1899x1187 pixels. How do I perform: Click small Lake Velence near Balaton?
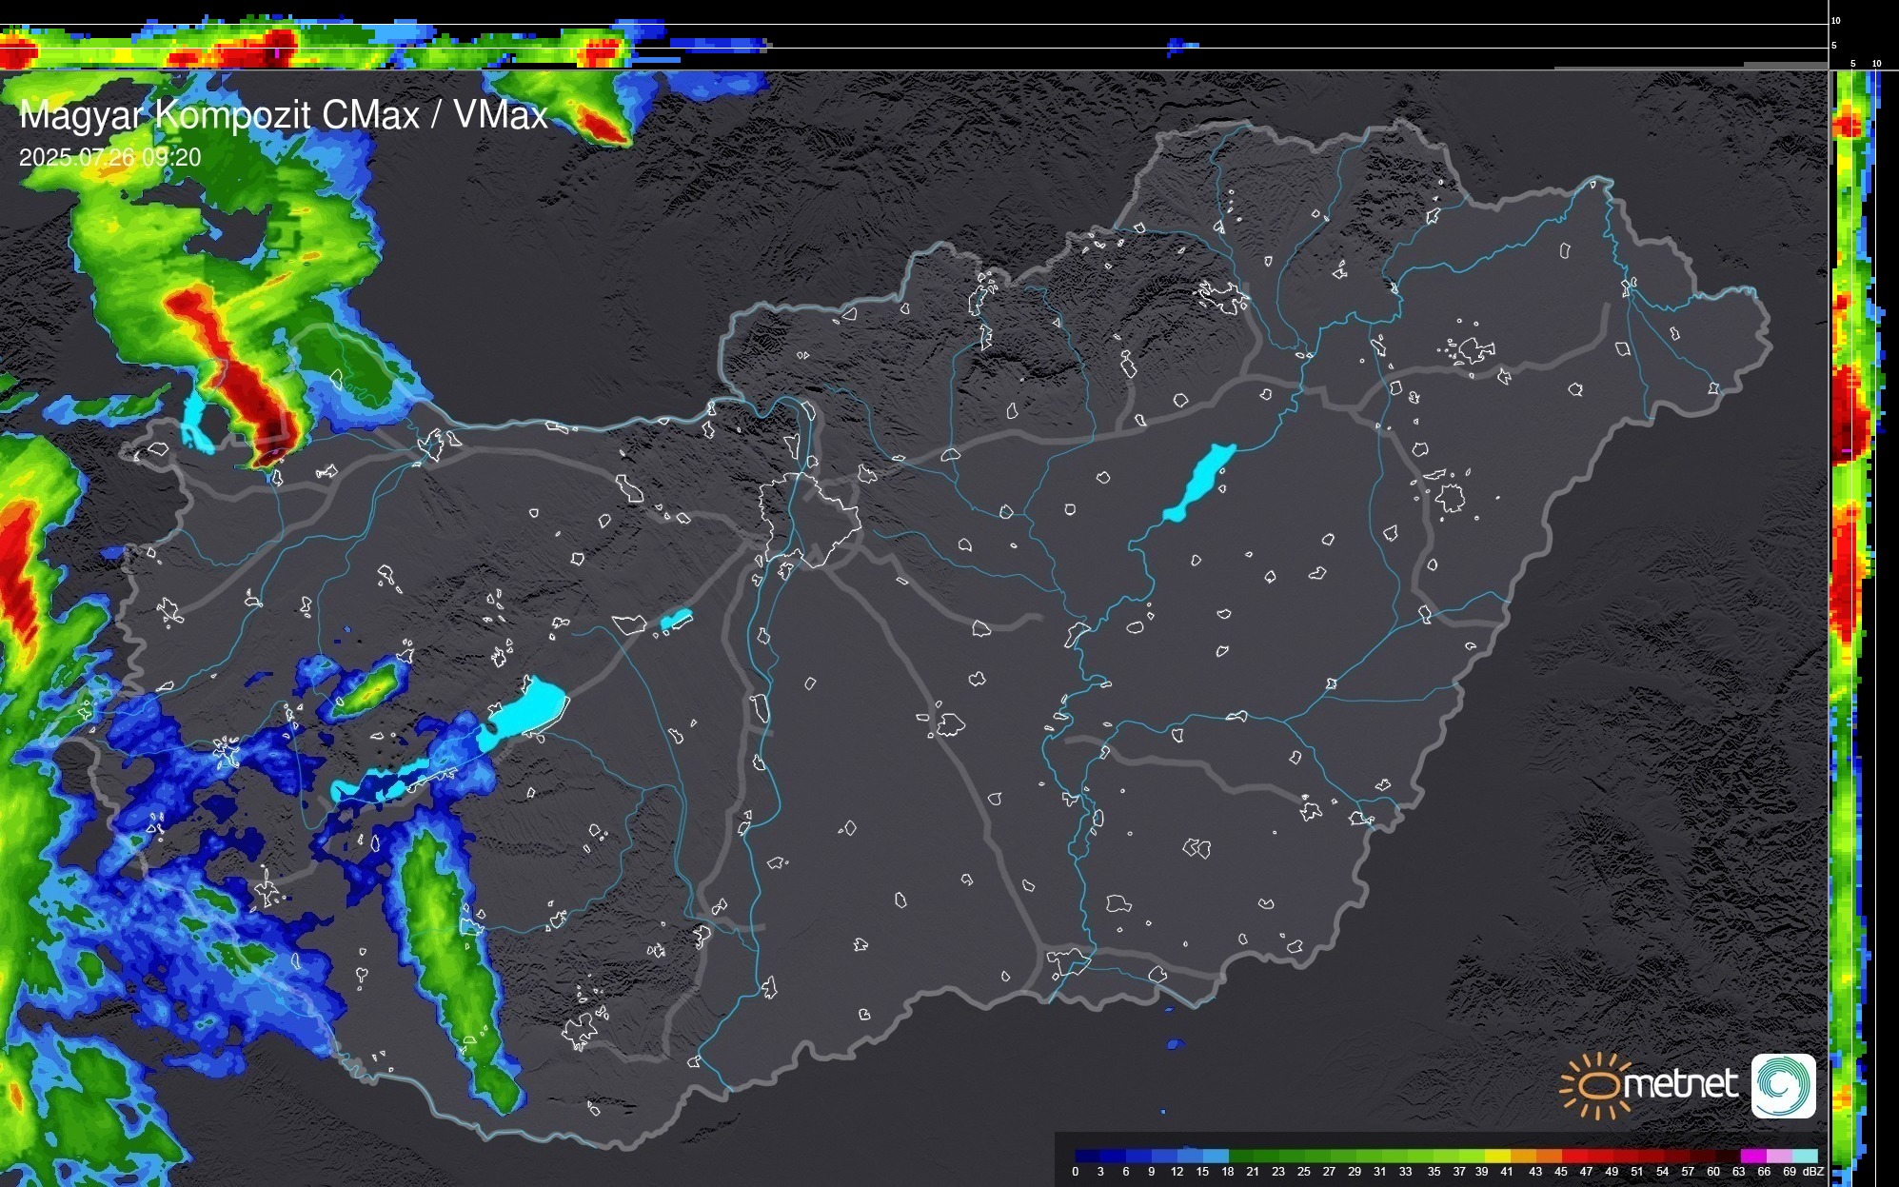click(675, 621)
